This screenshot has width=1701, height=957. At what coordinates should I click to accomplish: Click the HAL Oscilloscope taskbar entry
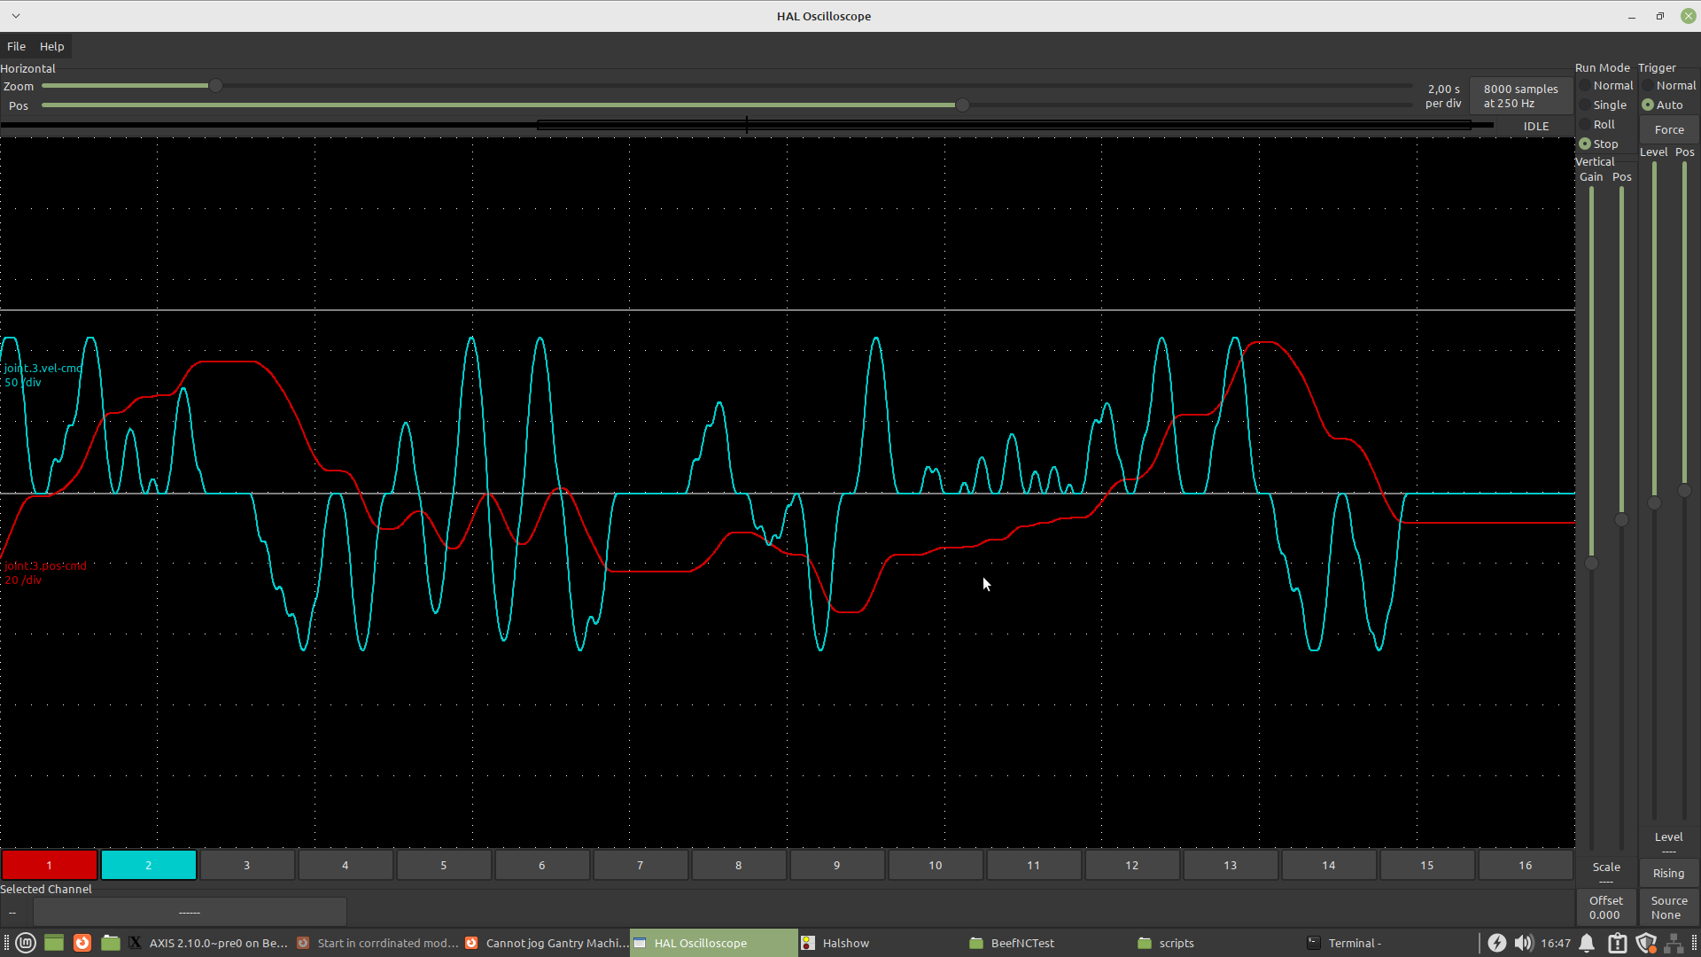tap(714, 943)
